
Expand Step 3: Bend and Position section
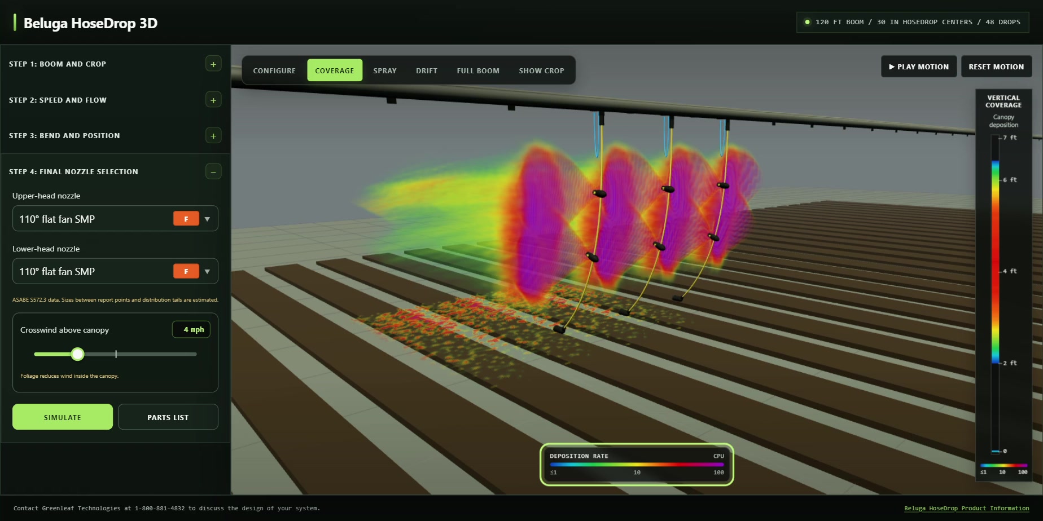point(213,136)
